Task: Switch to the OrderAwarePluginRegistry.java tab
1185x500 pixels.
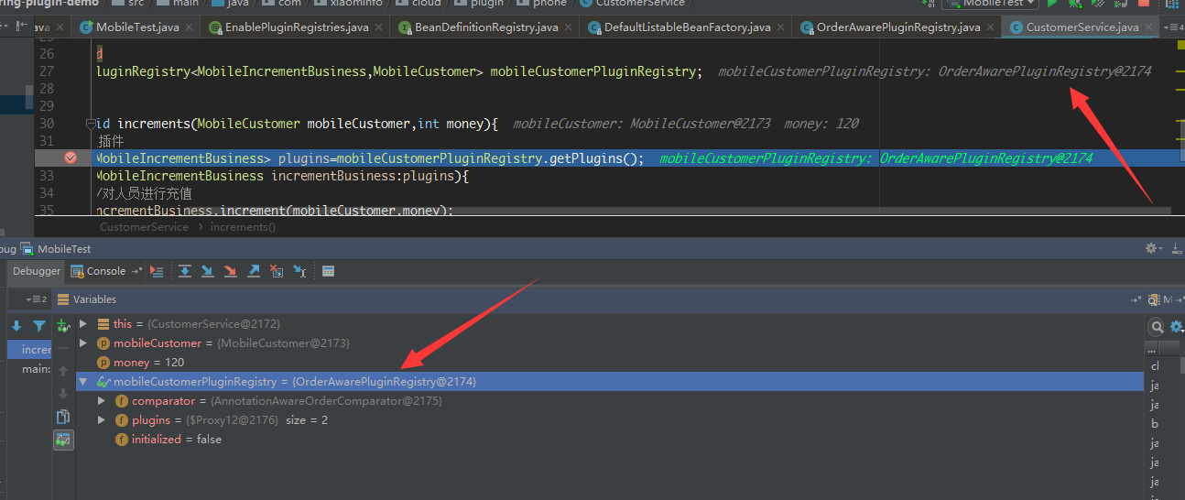Action: tap(897, 27)
